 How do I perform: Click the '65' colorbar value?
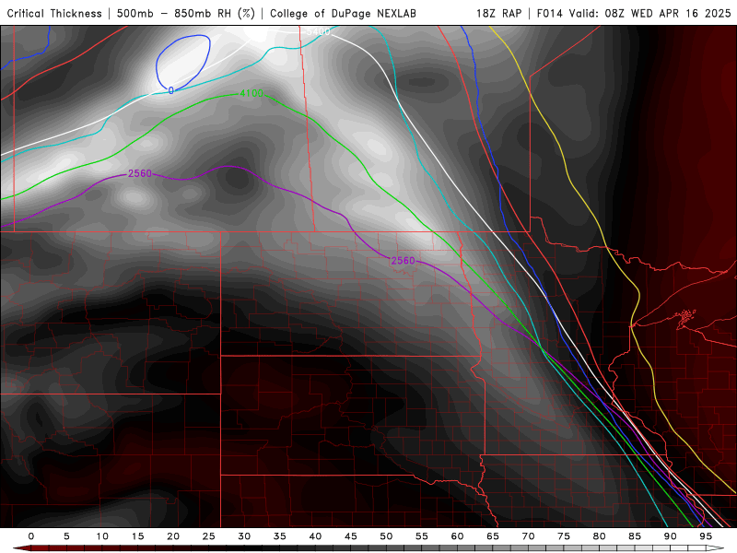point(493,536)
